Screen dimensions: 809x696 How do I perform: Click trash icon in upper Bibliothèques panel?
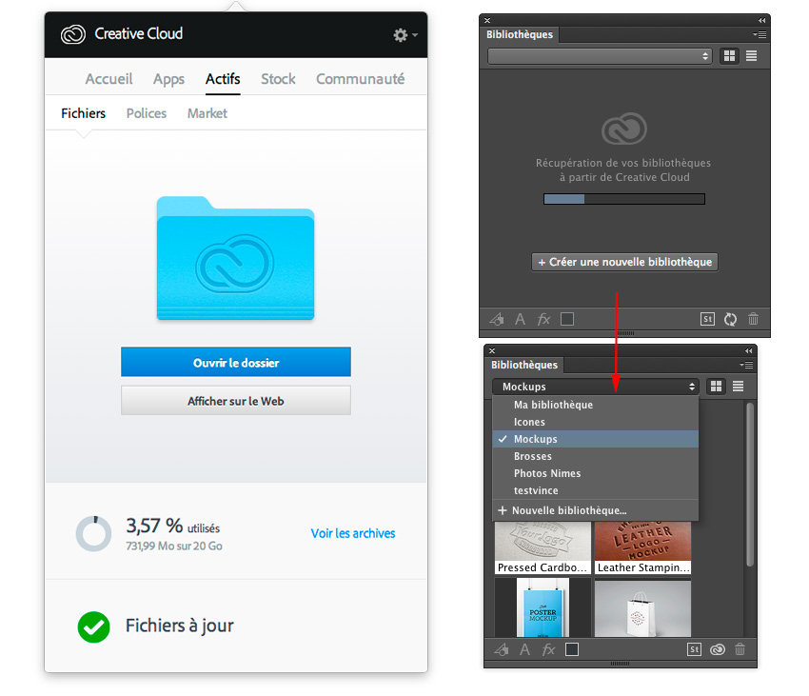pos(753,319)
